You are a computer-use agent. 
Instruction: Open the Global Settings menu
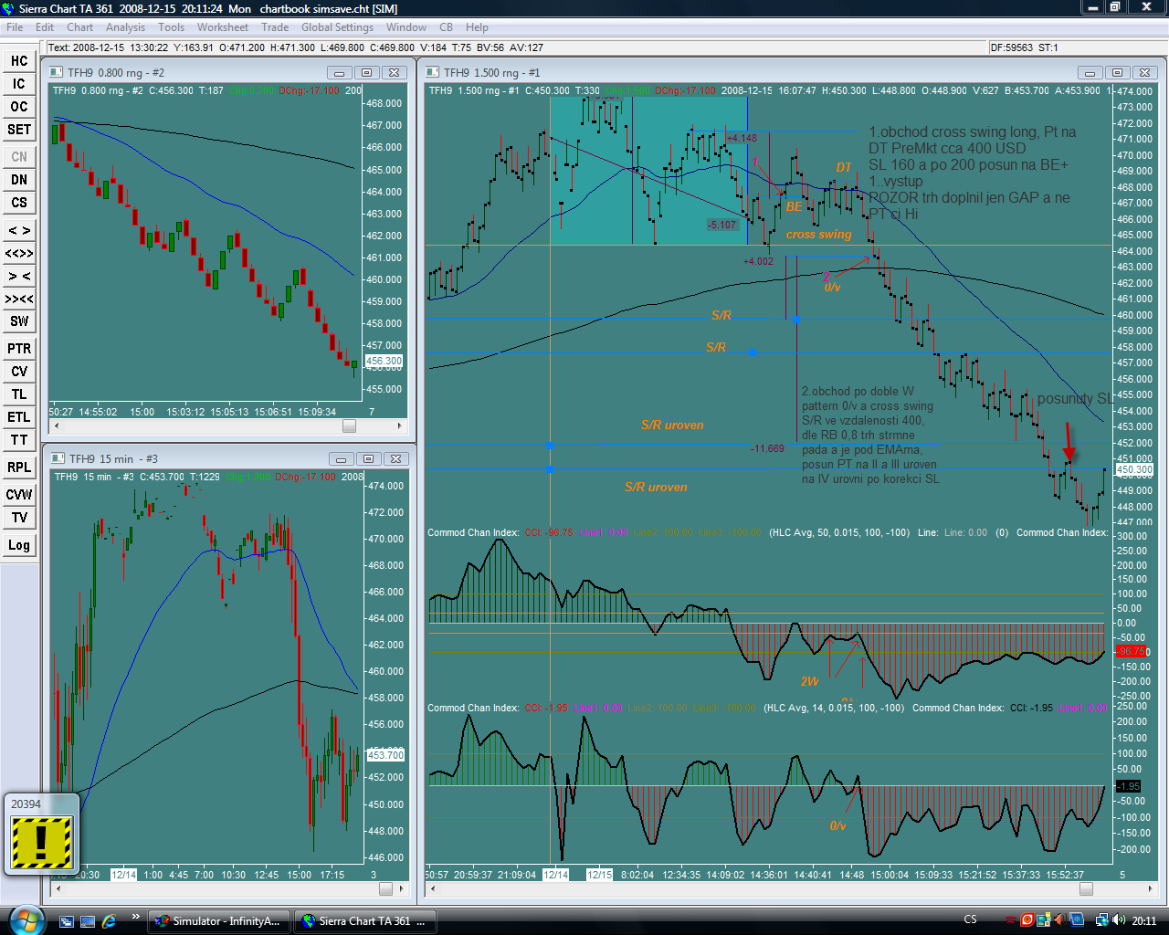click(337, 27)
